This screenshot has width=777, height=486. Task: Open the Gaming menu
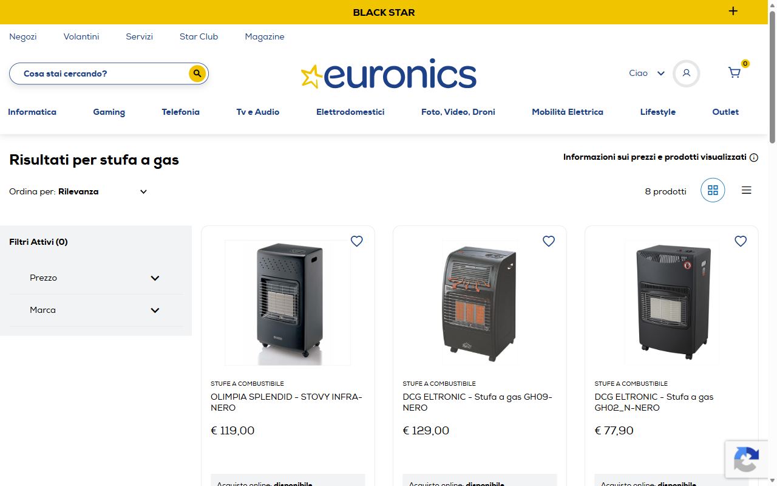point(109,112)
